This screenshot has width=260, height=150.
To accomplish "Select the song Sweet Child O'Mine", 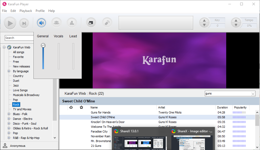I will (x=103, y=117).
